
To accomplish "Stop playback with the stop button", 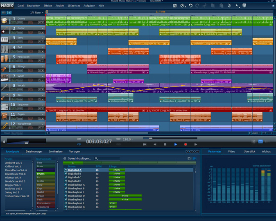I will [165, 144].
